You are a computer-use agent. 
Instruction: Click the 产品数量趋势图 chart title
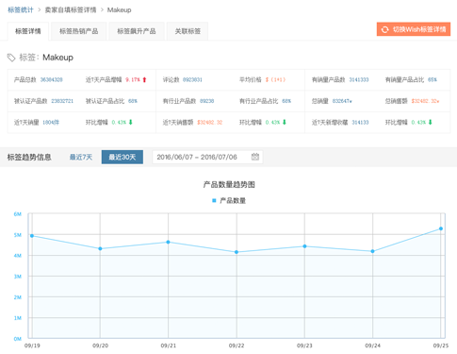tap(229, 184)
